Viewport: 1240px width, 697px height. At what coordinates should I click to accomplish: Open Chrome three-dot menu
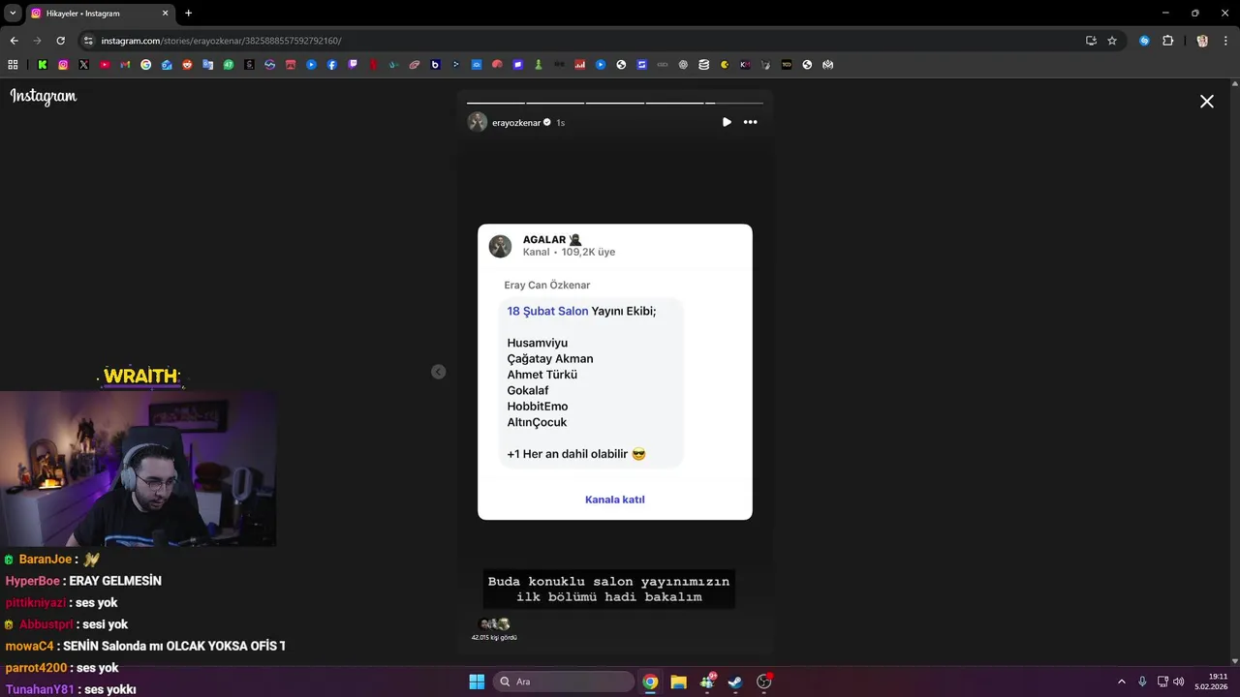pyautogui.click(x=1226, y=41)
